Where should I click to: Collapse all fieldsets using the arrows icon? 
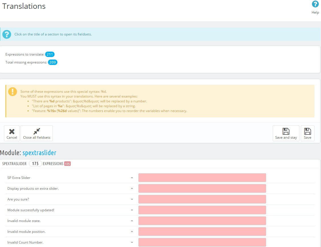point(37,132)
